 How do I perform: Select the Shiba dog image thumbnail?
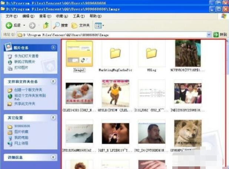(188, 133)
